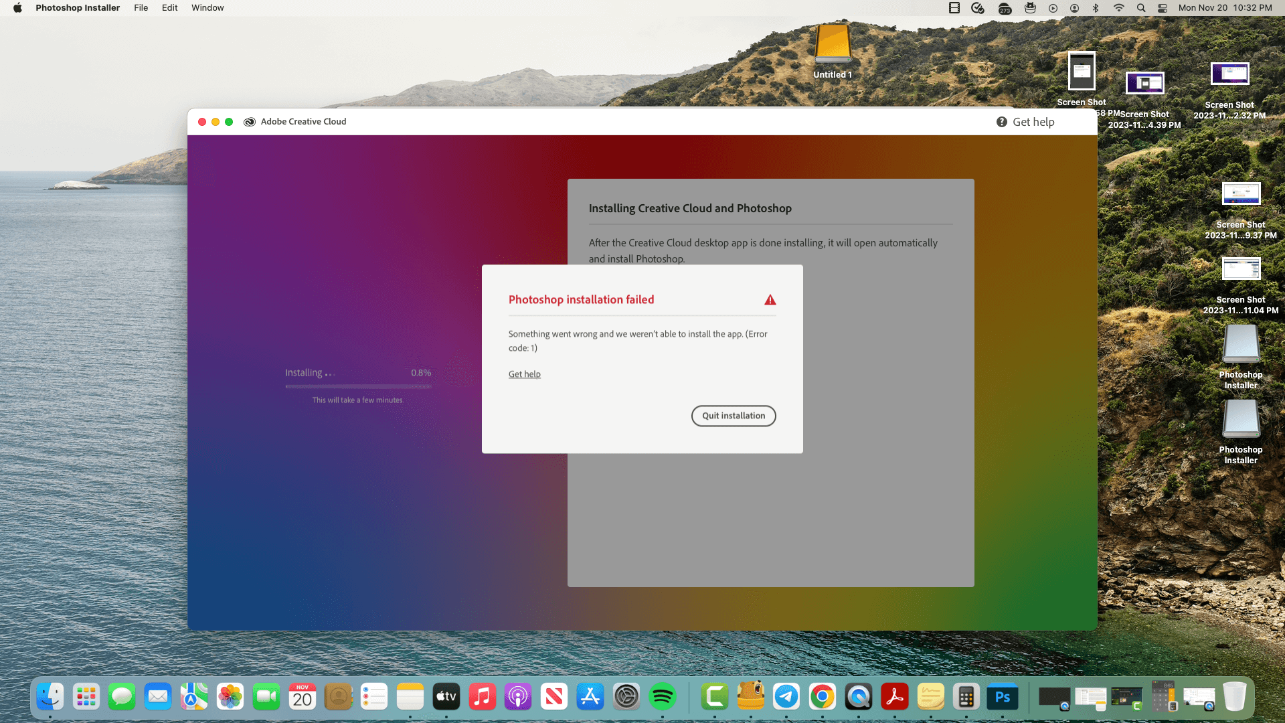Open the Get help link in error dialog

click(524, 374)
